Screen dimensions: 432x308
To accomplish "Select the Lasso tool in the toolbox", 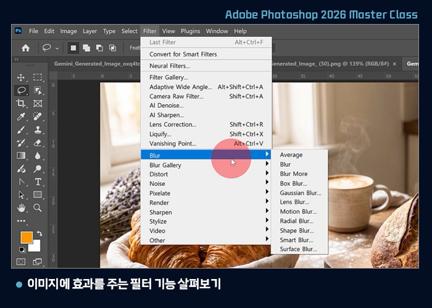I will click(21, 91).
